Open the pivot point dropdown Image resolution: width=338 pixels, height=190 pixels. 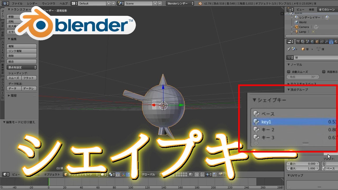click(112, 174)
